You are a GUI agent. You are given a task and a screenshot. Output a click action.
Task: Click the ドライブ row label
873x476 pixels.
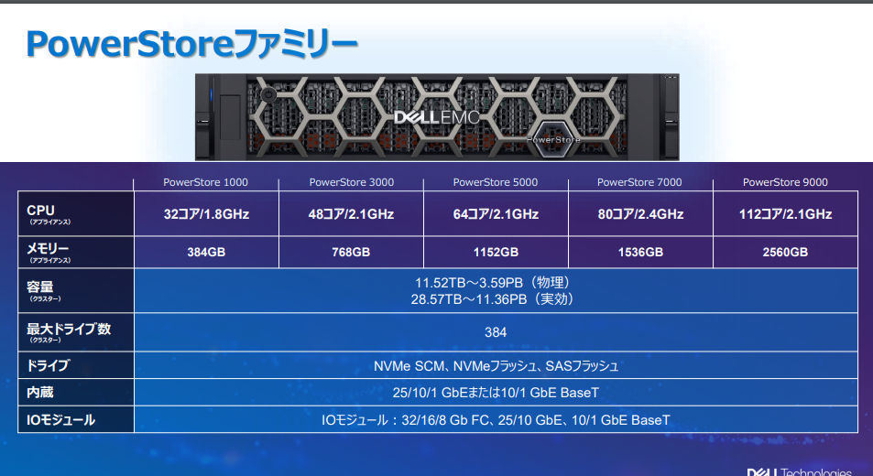[76, 365]
